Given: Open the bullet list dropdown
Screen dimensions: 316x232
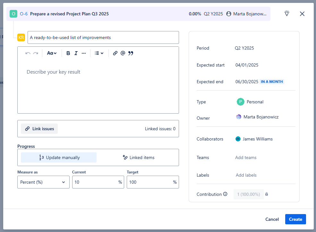Looking at the screenshot, I should (x=99, y=53).
